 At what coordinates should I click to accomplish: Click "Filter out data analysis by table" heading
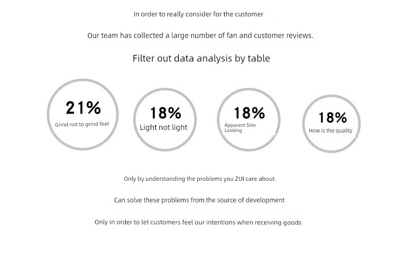tap(201, 59)
